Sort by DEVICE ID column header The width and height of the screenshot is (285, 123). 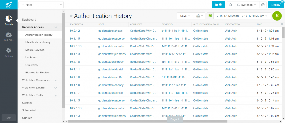167,24
